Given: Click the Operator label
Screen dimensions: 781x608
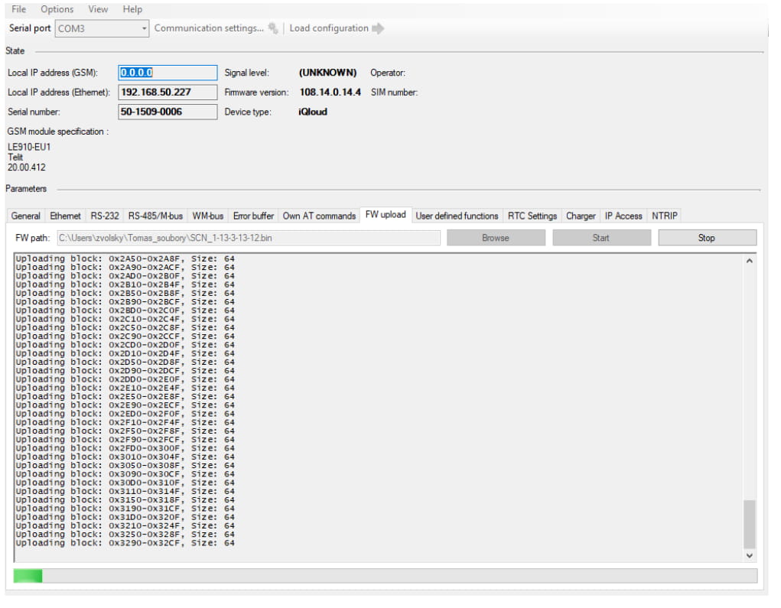Looking at the screenshot, I should click(388, 73).
